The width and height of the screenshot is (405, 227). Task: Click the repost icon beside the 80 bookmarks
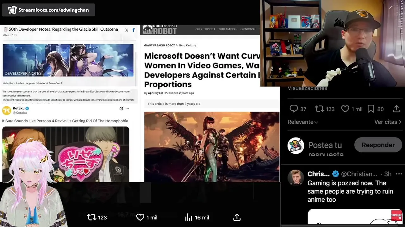319,109
